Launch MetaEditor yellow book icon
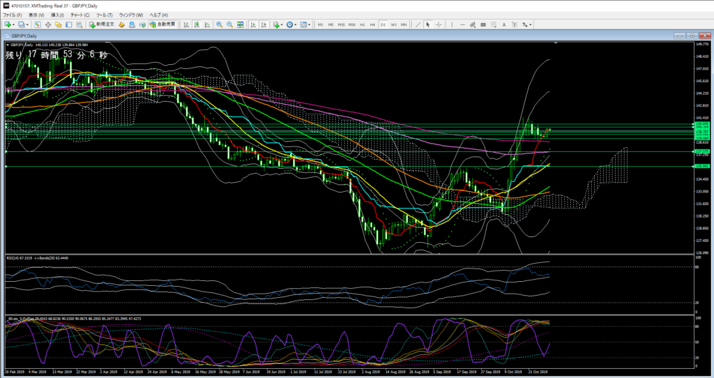714x378 pixels. 121,24
